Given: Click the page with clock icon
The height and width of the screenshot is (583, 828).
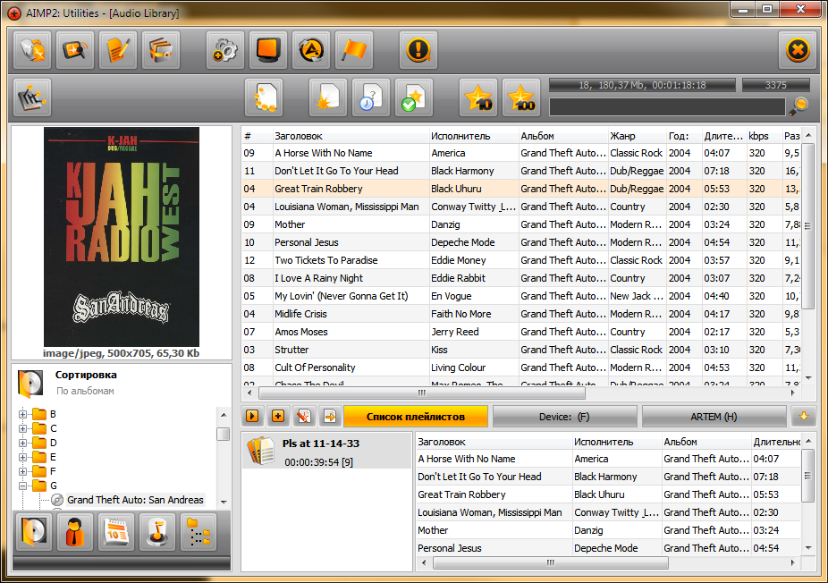Looking at the screenshot, I should (x=371, y=97).
